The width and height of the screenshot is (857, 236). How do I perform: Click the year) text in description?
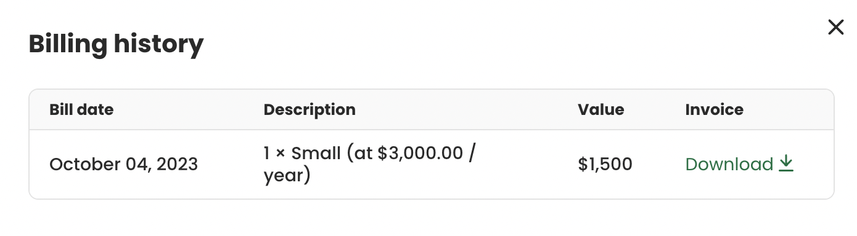(x=287, y=176)
